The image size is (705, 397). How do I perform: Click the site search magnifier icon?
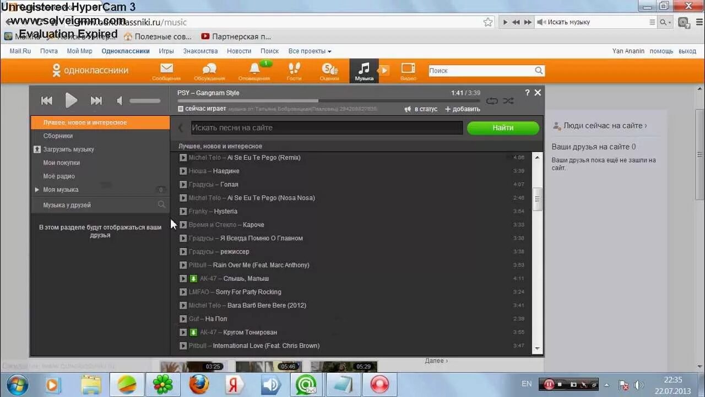(x=539, y=71)
